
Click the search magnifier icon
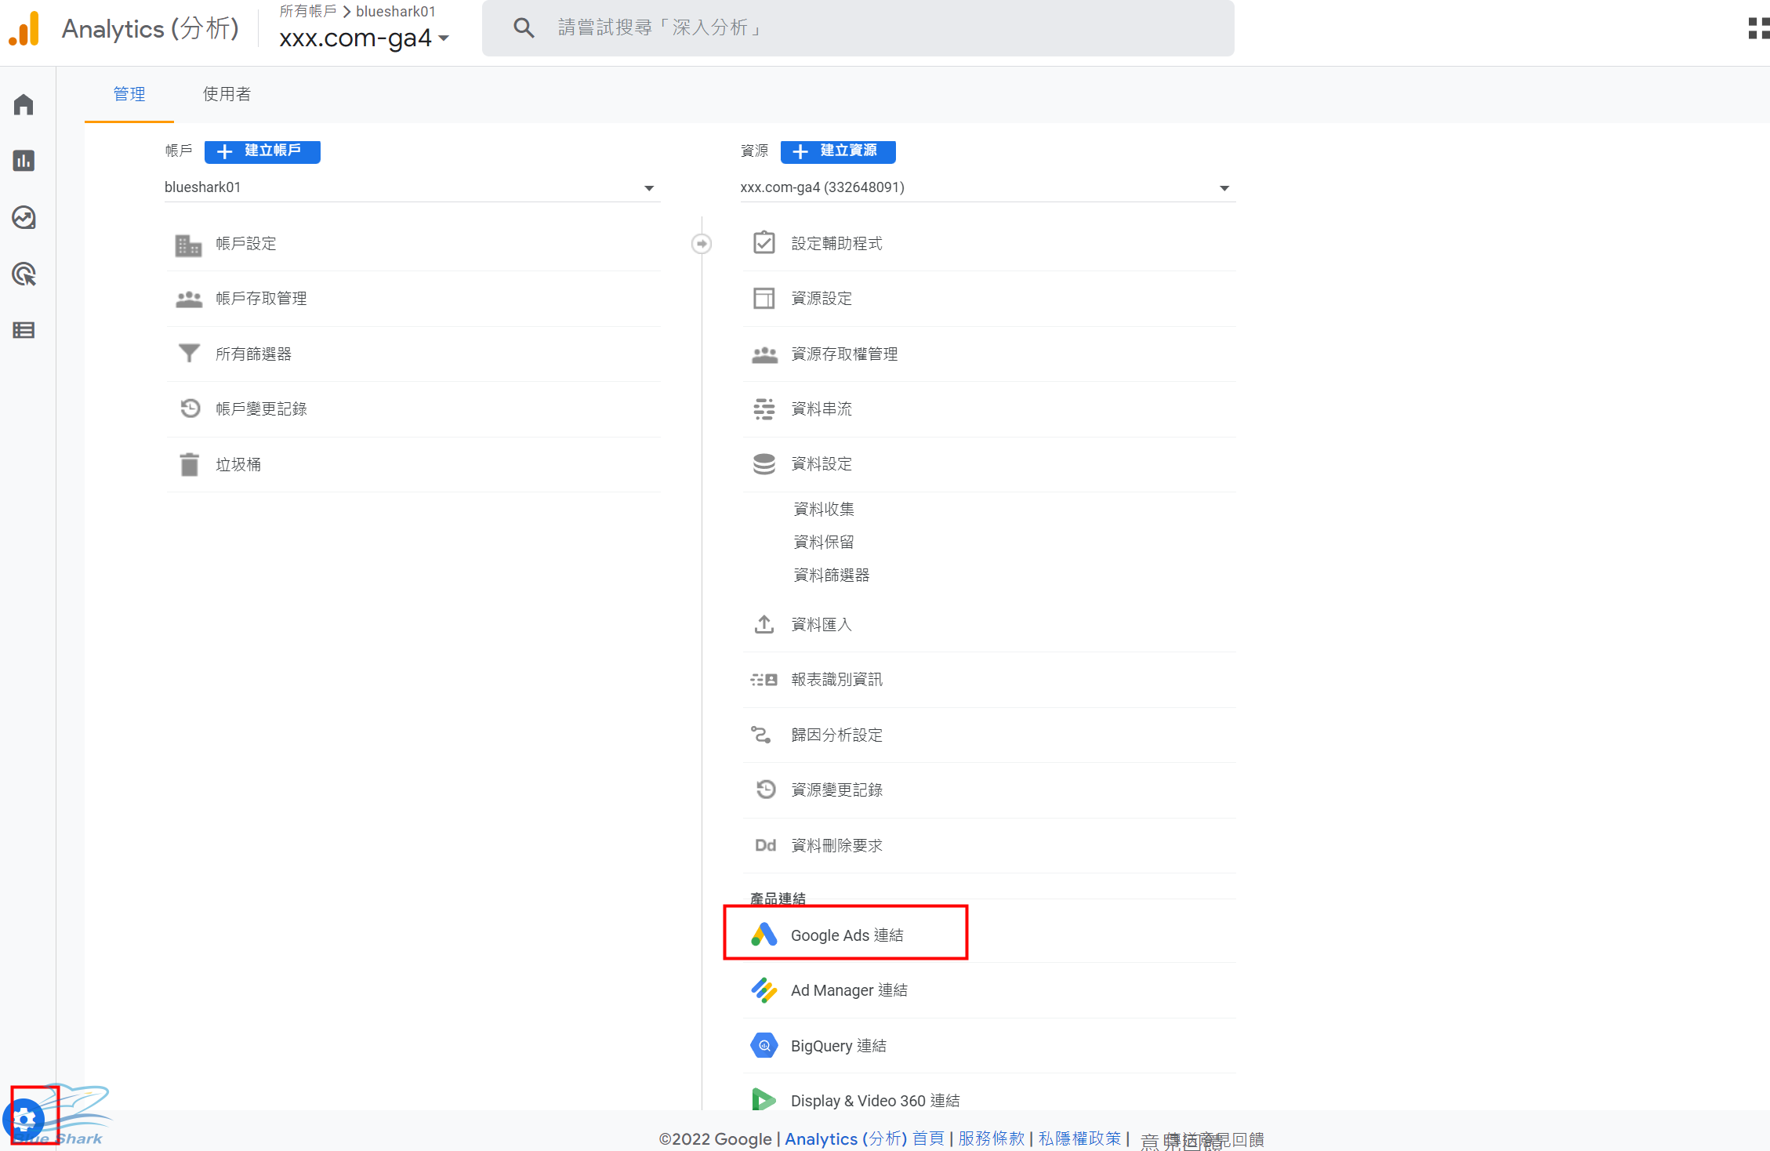point(524,28)
